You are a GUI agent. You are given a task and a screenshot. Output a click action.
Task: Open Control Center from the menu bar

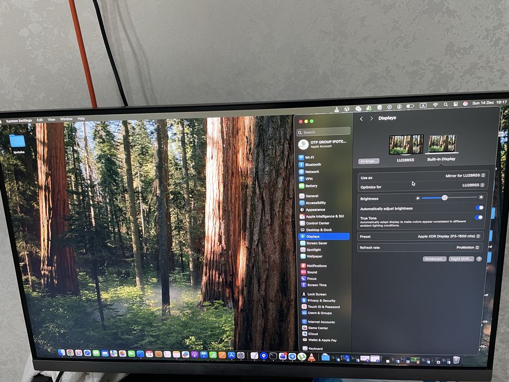[456, 104]
